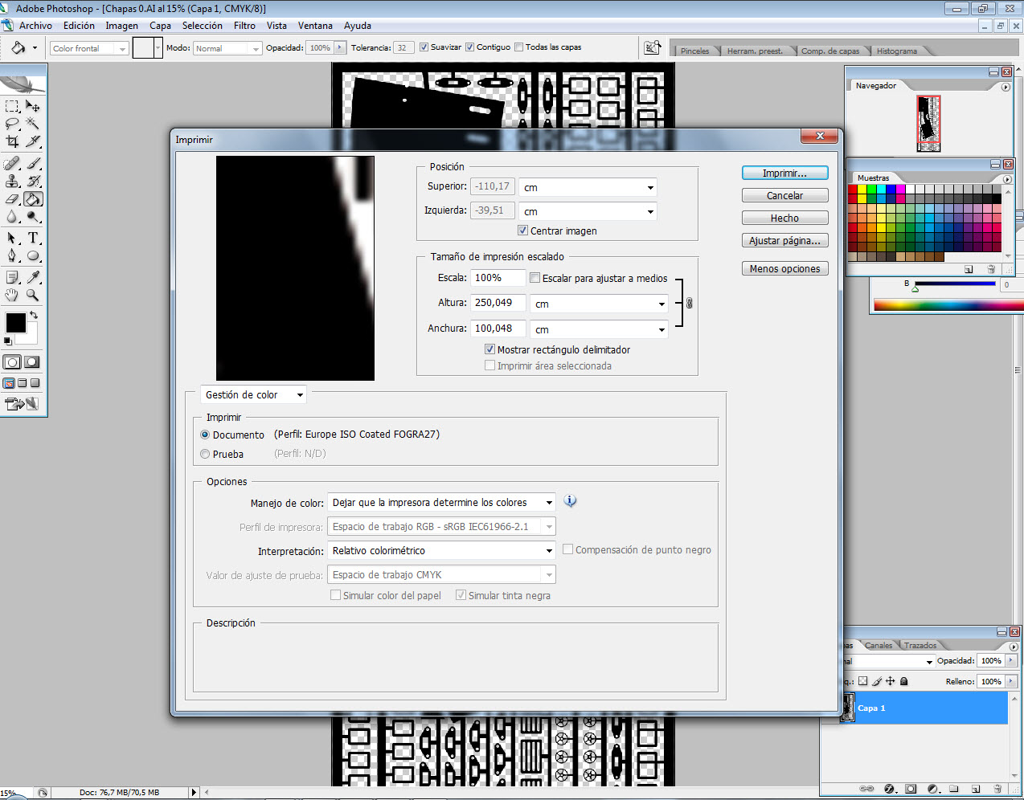The height and width of the screenshot is (800, 1024).
Task: Select the Dodge tool
Action: tap(33, 216)
